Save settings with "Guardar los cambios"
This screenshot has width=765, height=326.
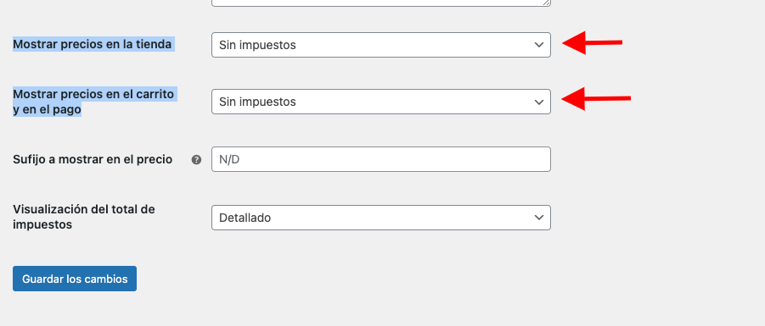75,279
